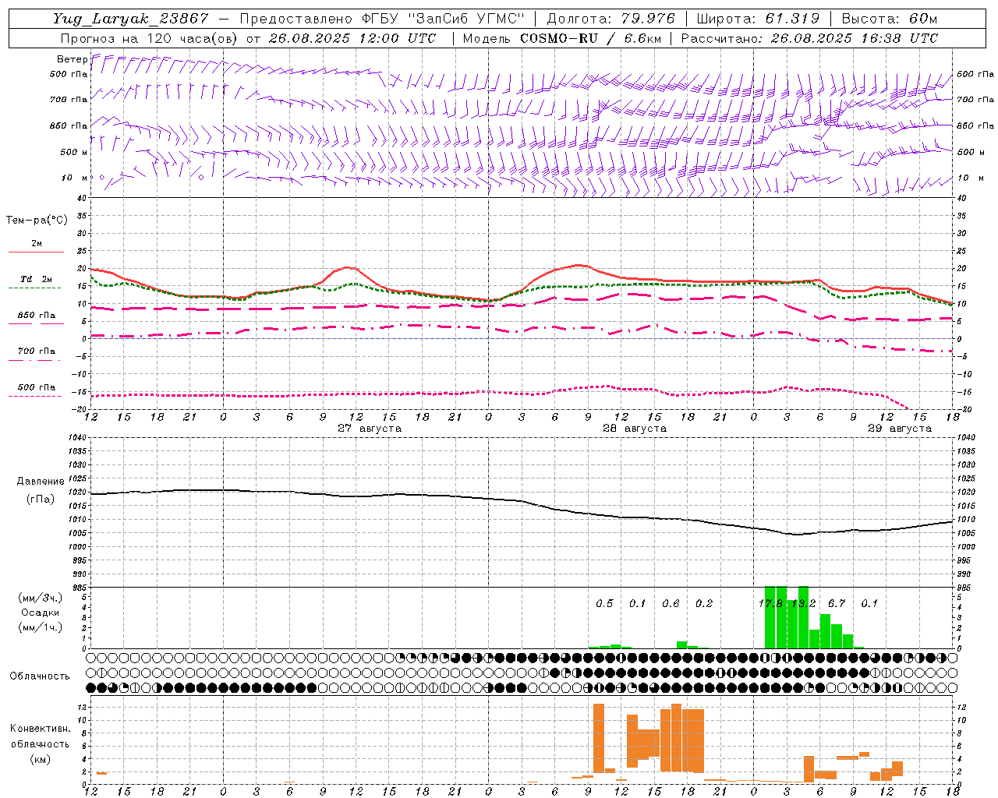Click the precipitation total 17.8
Screen dimensions: 998x798
click(770, 604)
